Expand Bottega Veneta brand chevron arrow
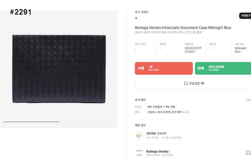Screen dimensions: 251x162 (170, 152)
